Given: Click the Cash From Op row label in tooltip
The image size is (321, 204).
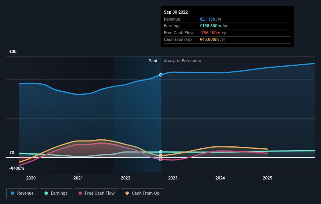Looking at the screenshot, I should pyautogui.click(x=178, y=40).
